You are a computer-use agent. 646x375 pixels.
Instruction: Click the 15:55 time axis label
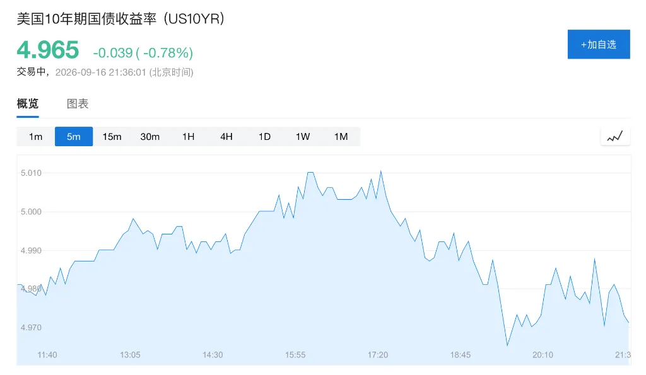[x=295, y=355]
